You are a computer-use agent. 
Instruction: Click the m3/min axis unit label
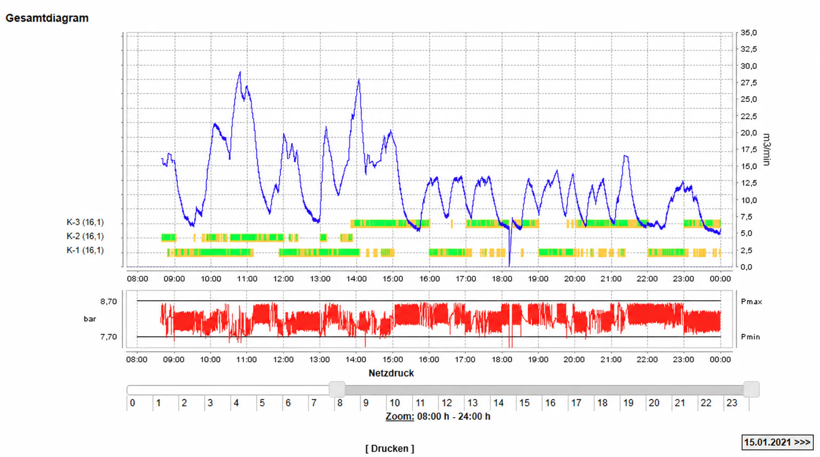(766, 149)
